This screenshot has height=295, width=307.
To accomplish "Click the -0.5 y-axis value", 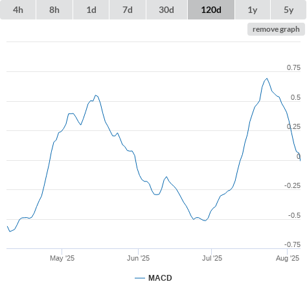I will coord(294,215).
